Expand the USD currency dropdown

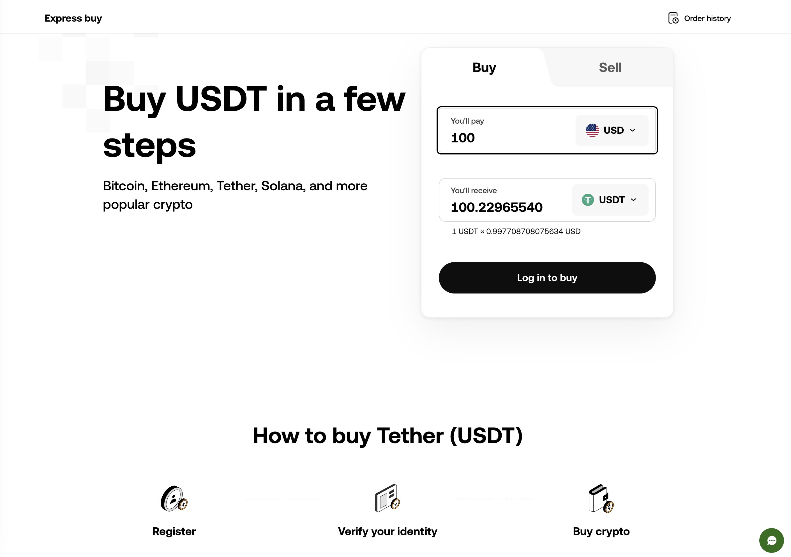coord(612,130)
